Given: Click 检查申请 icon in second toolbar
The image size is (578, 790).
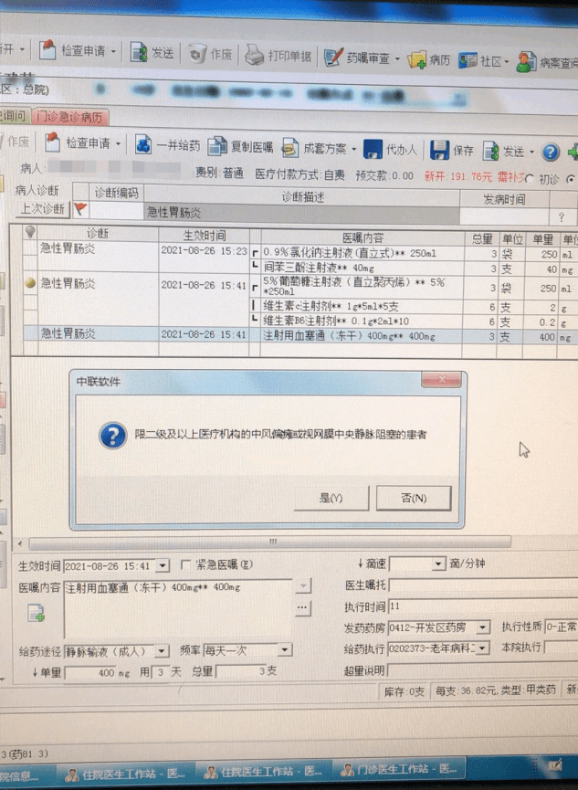Looking at the screenshot, I should (52, 142).
